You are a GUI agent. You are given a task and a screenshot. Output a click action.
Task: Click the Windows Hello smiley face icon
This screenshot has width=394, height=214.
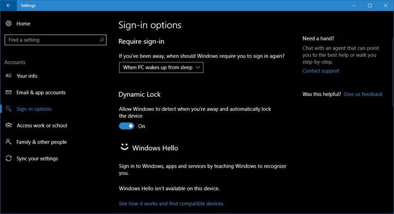[x=124, y=147]
